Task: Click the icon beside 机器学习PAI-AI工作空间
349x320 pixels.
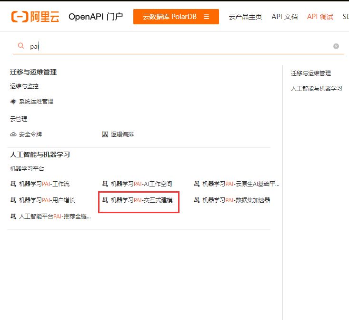Action: coord(105,184)
